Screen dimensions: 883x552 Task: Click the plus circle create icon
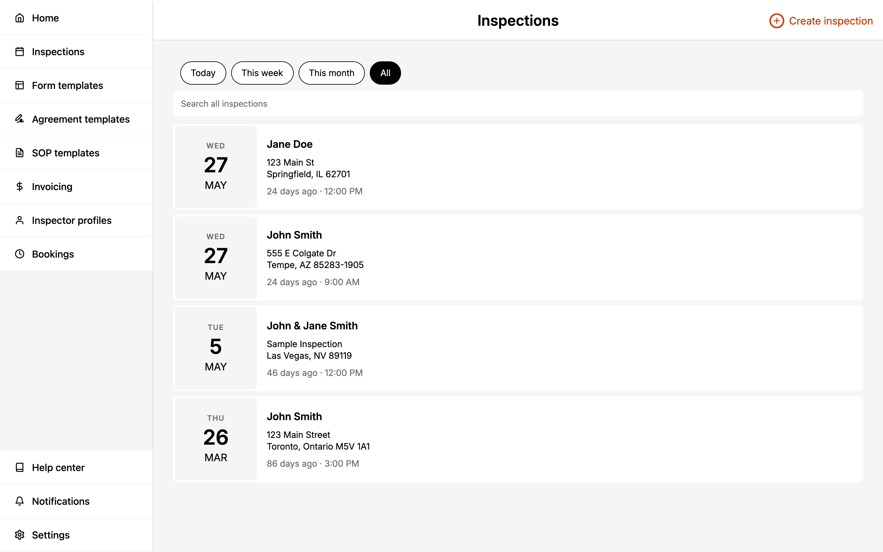pyautogui.click(x=776, y=21)
